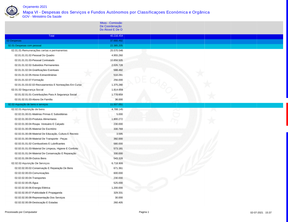Viewport: 288px width, 222px height.
Task: Click the red marker on right edge
Action: pos(287,114)
